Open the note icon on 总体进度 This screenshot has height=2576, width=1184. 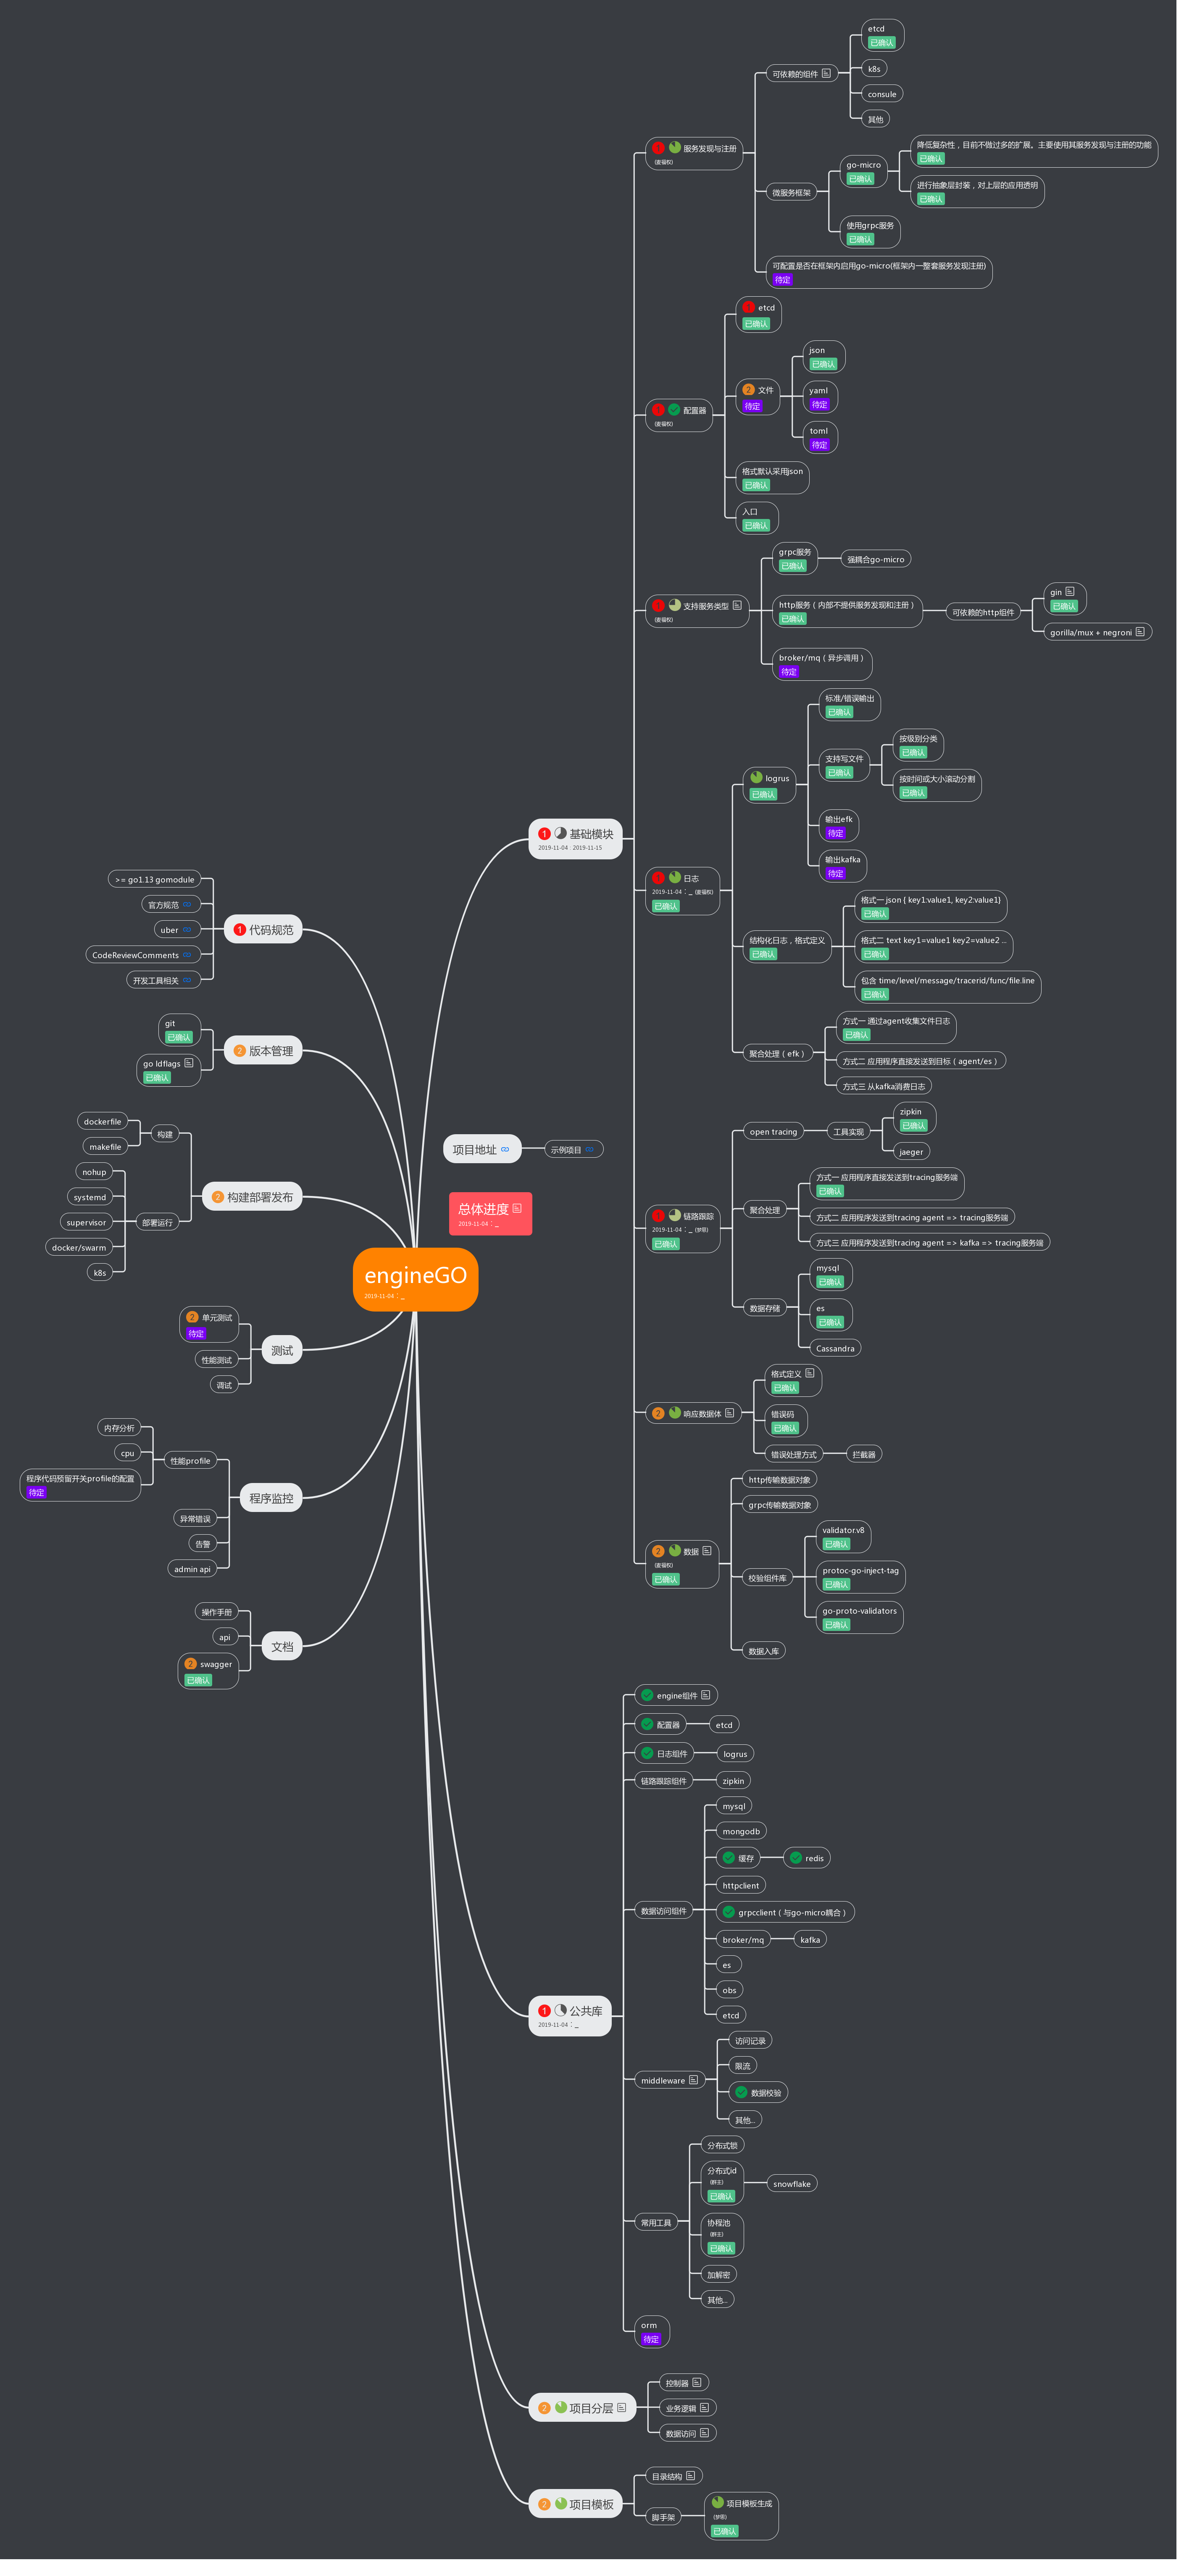517,1208
